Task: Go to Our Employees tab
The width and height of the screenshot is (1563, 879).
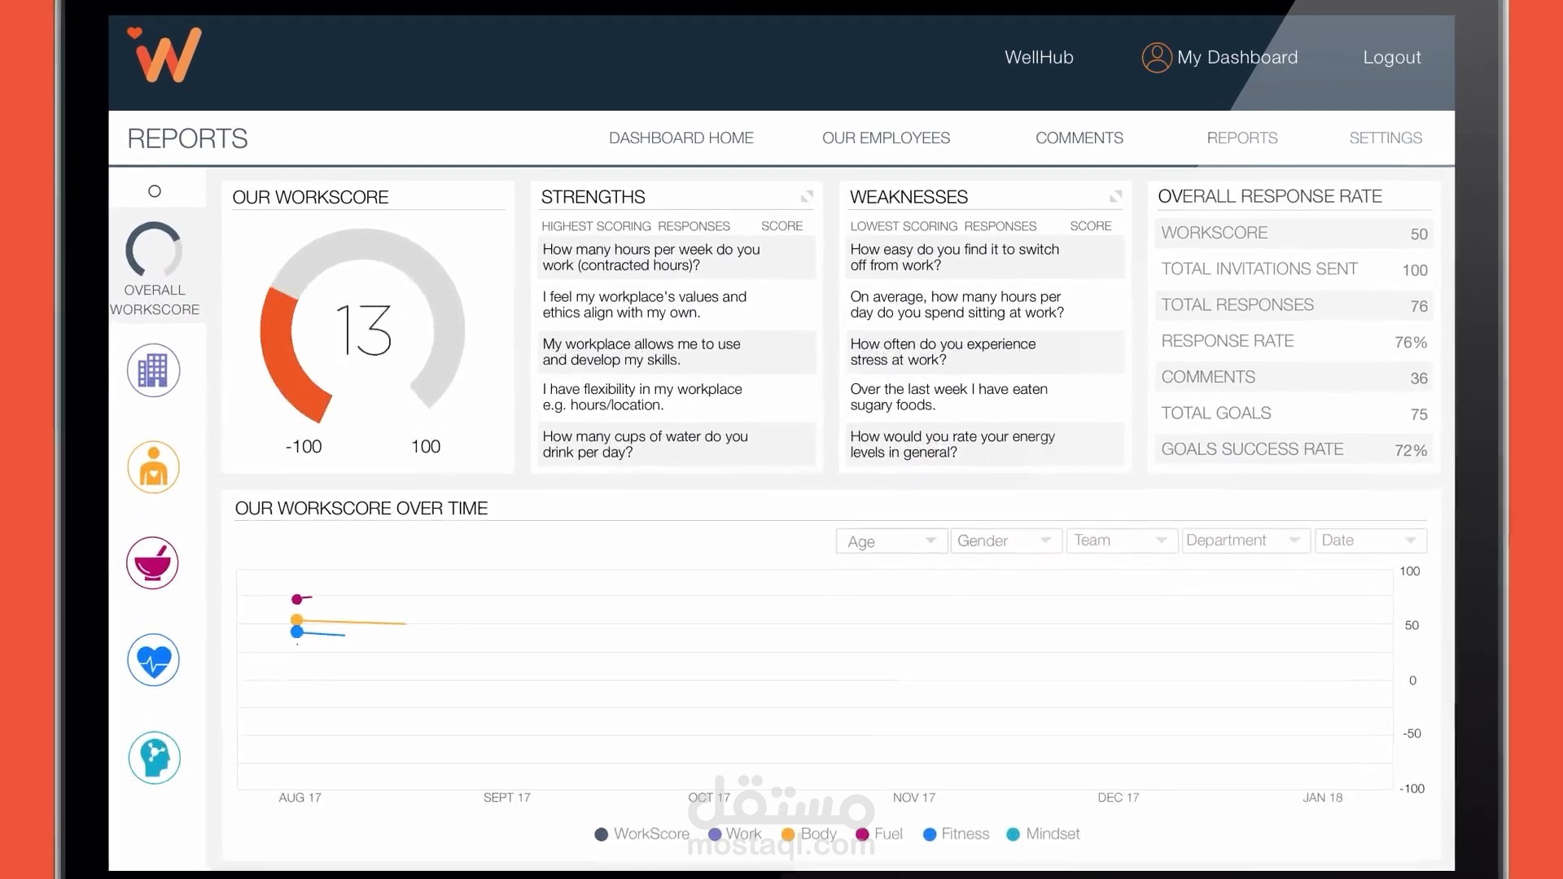Action: click(886, 138)
